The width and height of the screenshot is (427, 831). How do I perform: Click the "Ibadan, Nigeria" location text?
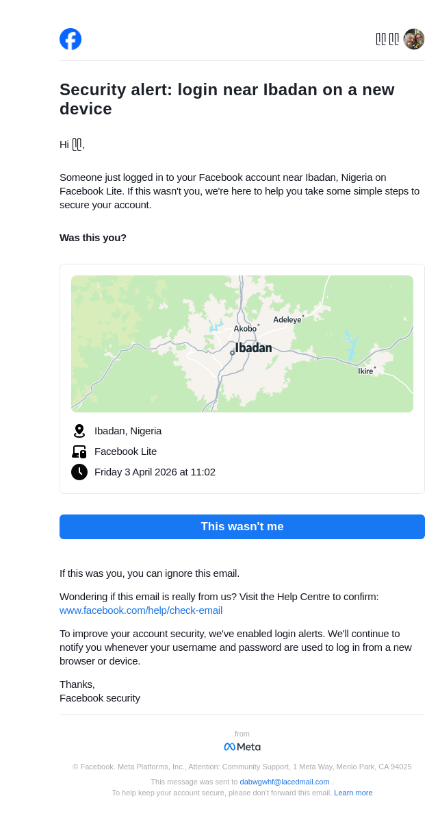pyautogui.click(x=128, y=431)
